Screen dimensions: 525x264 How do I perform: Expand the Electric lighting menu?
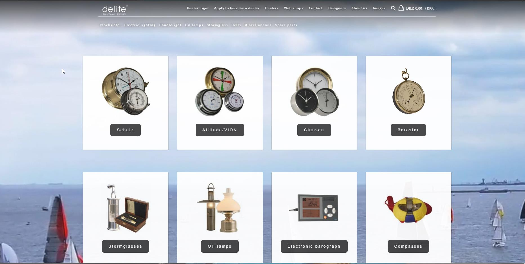pyautogui.click(x=140, y=25)
